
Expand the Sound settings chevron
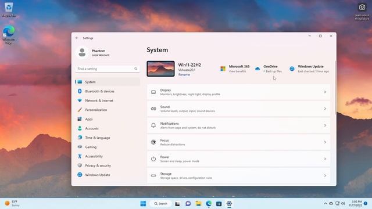pyautogui.click(x=325, y=109)
